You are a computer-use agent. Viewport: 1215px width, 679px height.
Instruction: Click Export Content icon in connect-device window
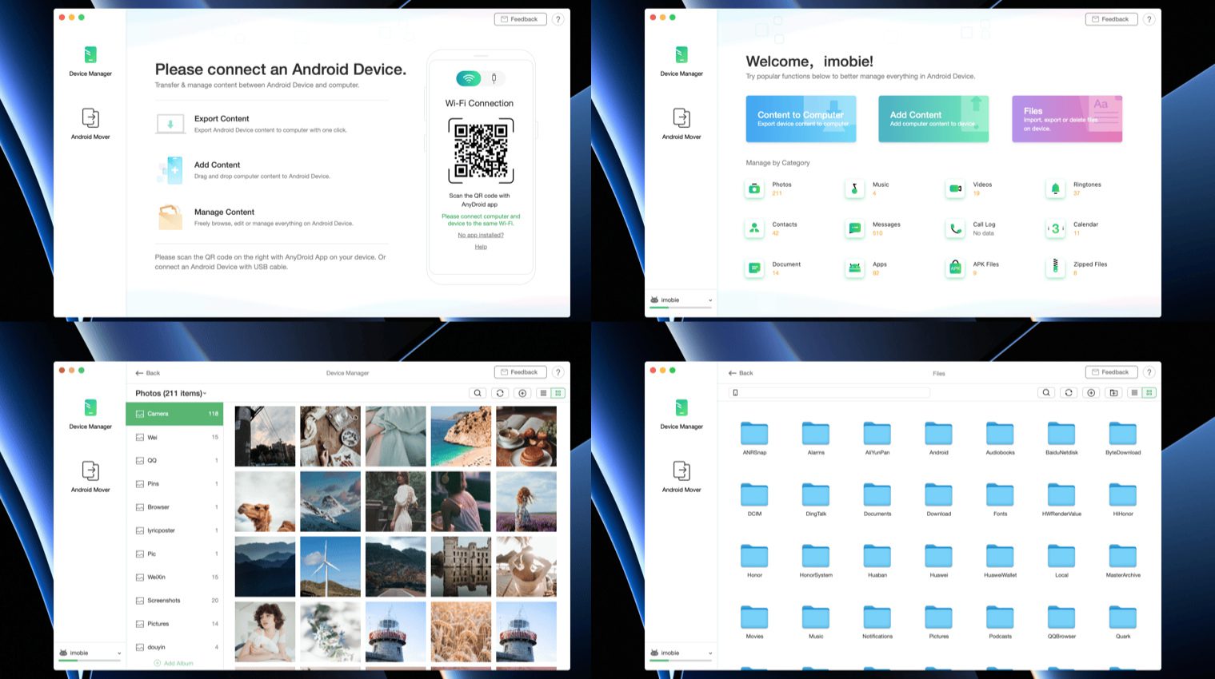pyautogui.click(x=170, y=124)
